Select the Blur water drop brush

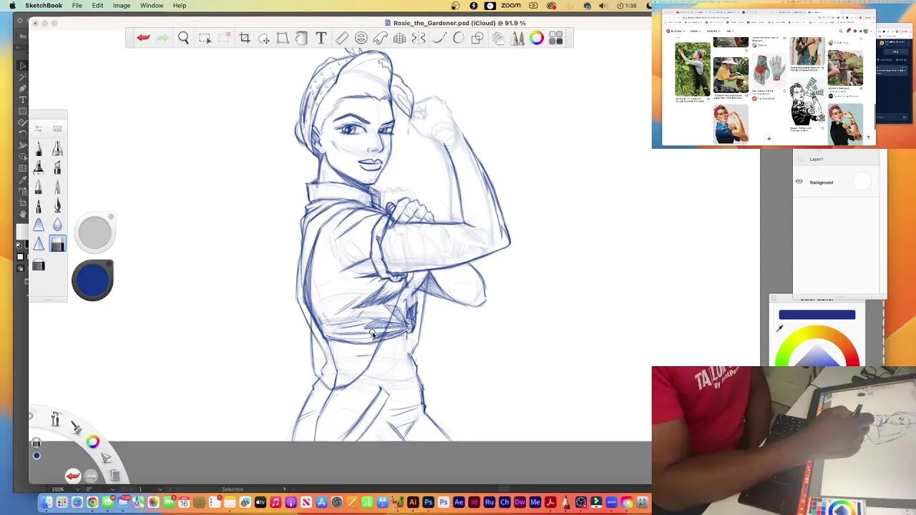click(57, 225)
